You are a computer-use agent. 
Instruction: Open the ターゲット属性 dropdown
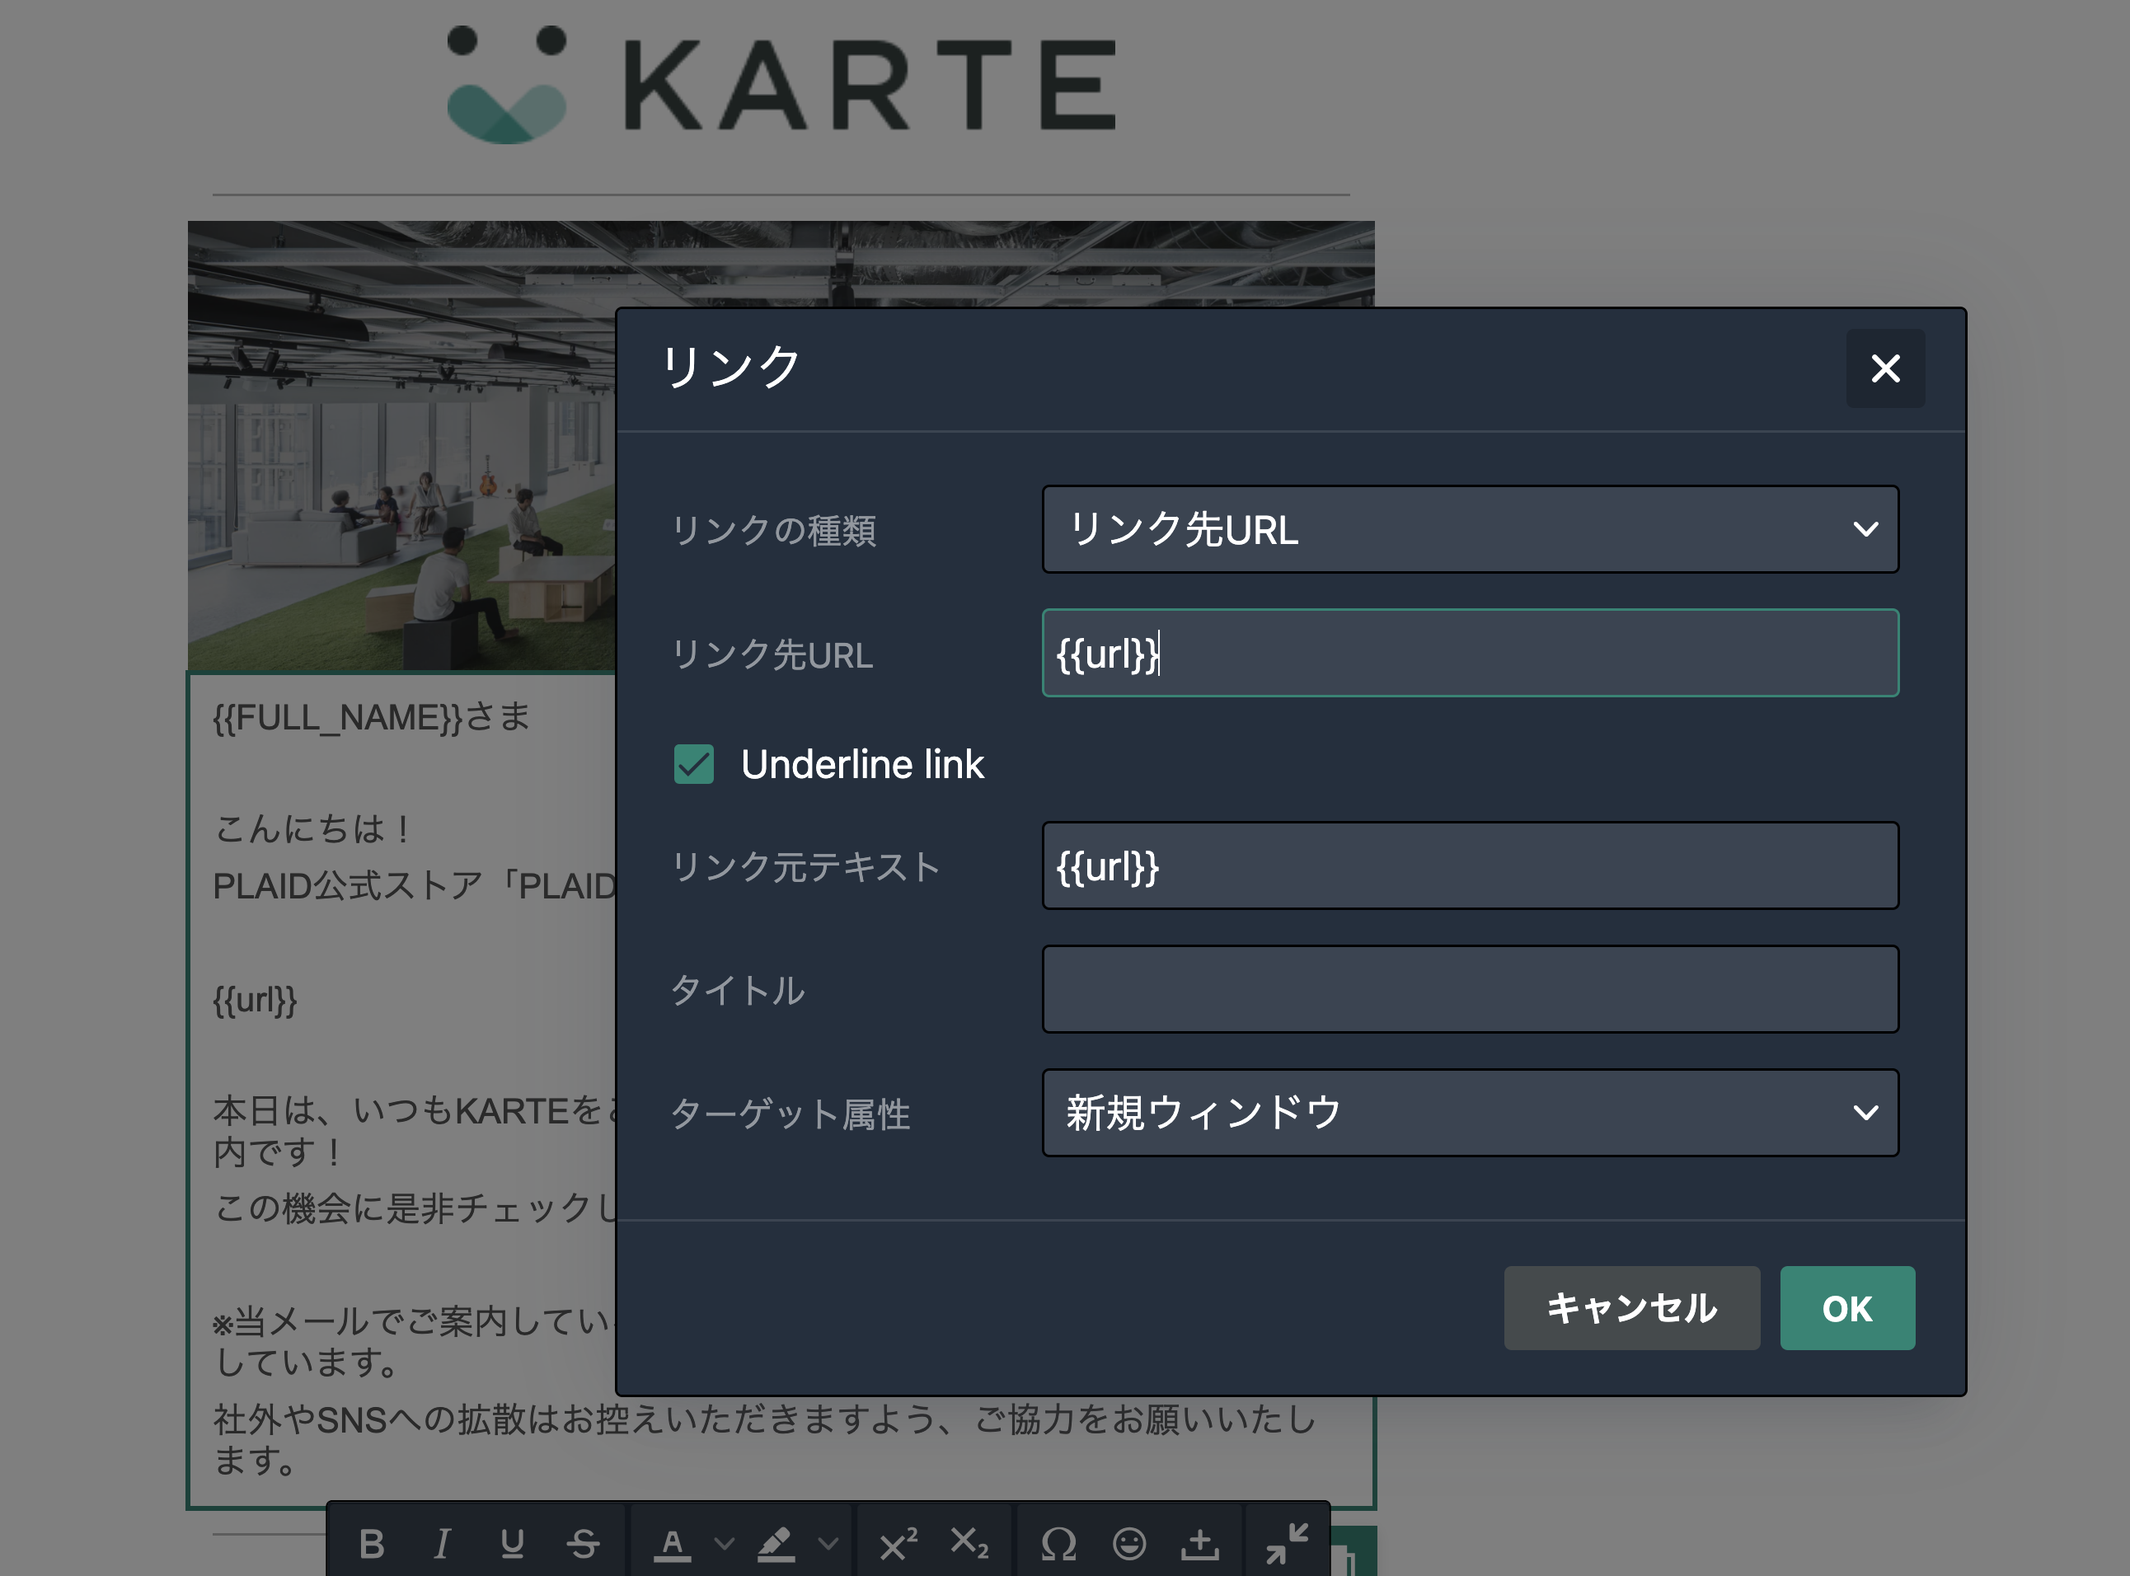click(1470, 1114)
